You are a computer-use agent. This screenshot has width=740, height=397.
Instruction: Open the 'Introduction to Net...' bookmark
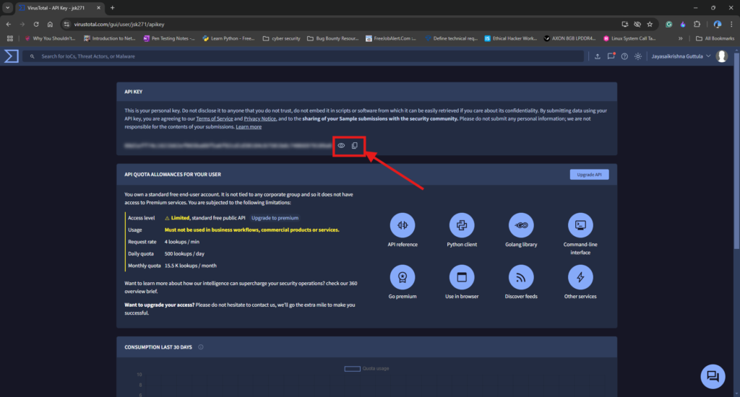pyautogui.click(x=110, y=39)
